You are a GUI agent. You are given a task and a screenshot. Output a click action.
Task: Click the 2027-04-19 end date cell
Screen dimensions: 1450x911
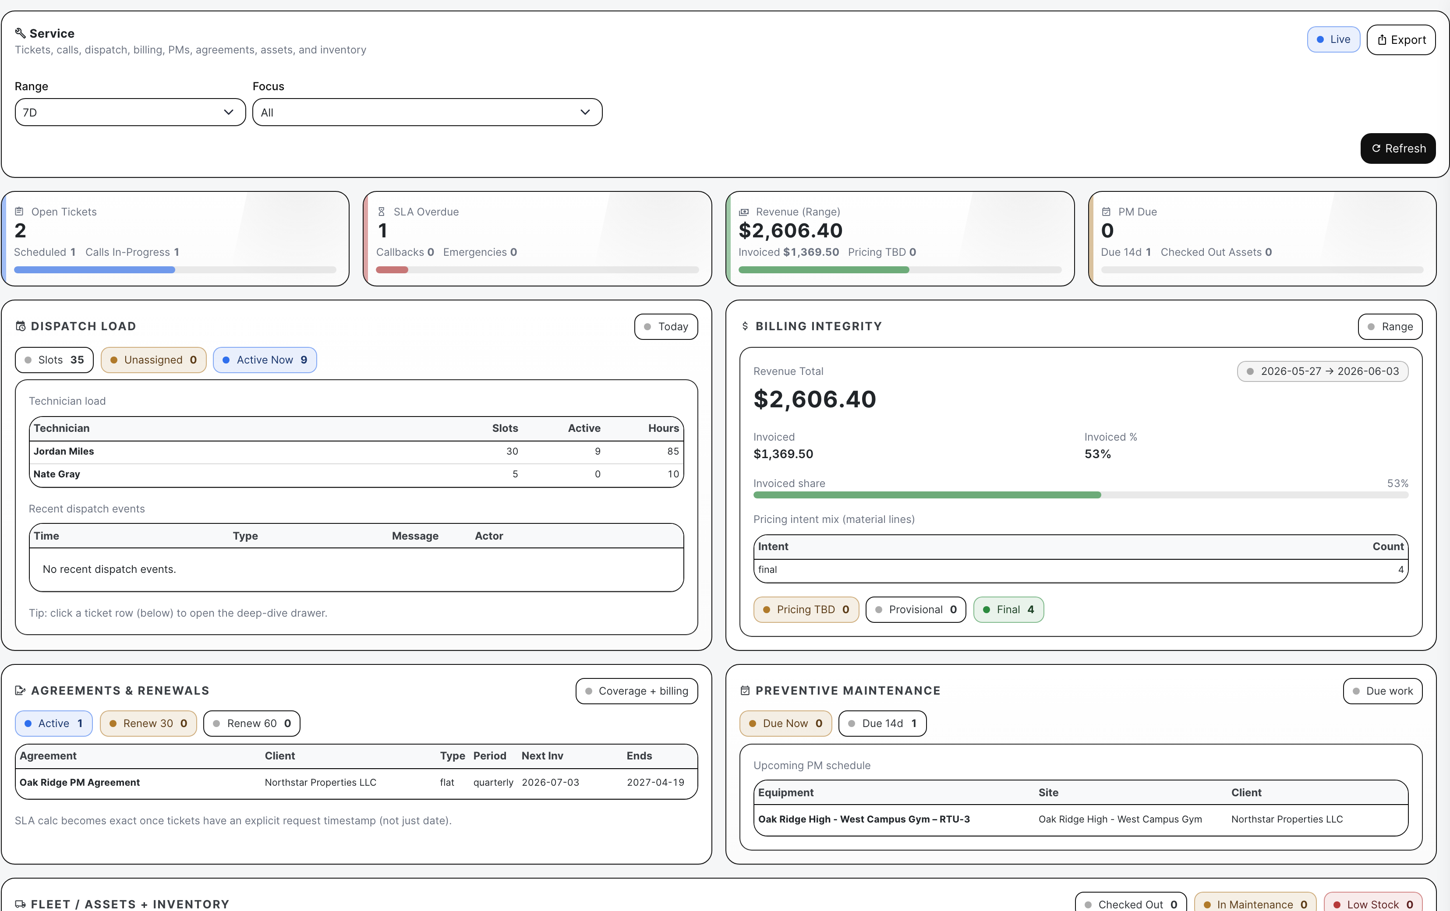coord(655,783)
